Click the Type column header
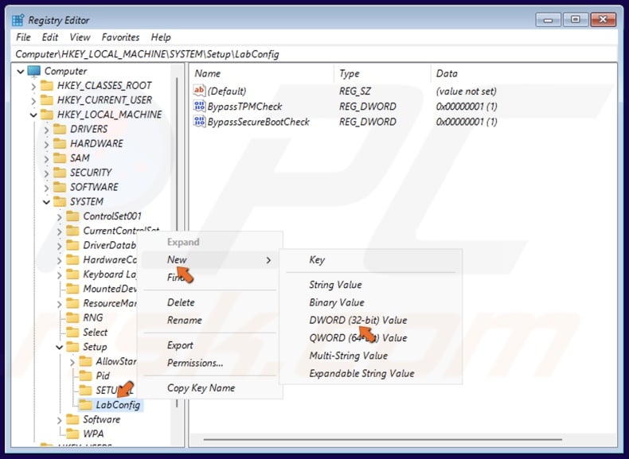Image resolution: width=629 pixels, height=459 pixels. [382, 73]
